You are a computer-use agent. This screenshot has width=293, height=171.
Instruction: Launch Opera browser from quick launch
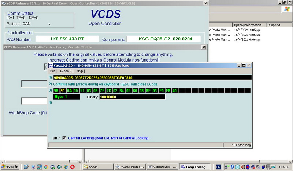72,167
